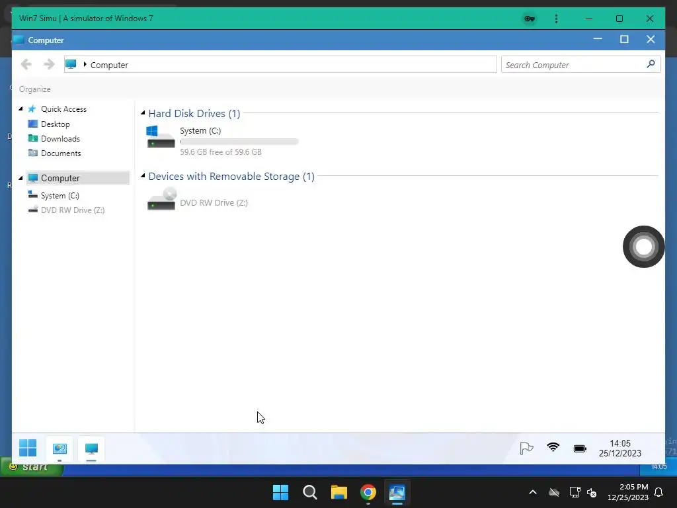
Task: Click the '59.6 GB free of 59.6 GB' text
Action: 221,152
